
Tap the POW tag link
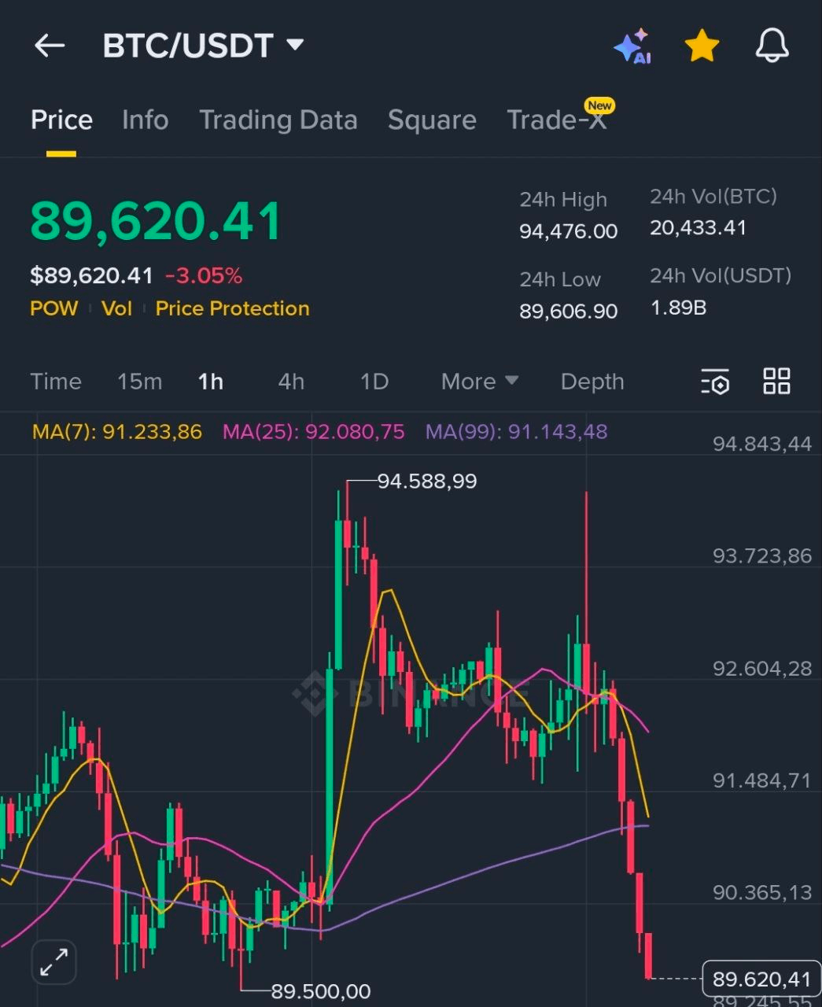[53, 308]
